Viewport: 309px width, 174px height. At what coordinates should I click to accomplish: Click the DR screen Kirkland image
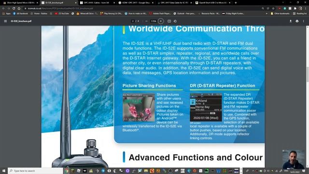click(x=206, y=107)
